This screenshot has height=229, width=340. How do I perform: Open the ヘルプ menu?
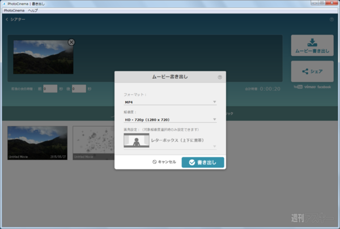click(33, 10)
